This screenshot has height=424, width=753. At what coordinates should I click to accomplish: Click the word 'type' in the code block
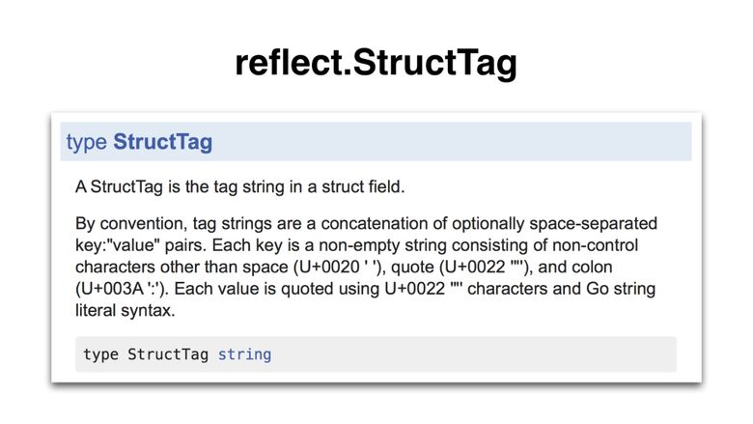coord(100,354)
